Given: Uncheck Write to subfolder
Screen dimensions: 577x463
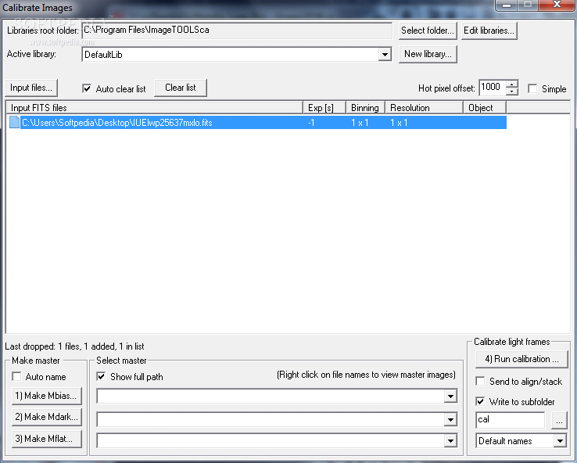Looking at the screenshot, I should coord(480,401).
